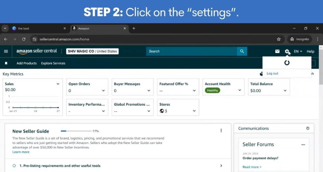
Task: Click the browser address bar
Action: pos(156,39)
